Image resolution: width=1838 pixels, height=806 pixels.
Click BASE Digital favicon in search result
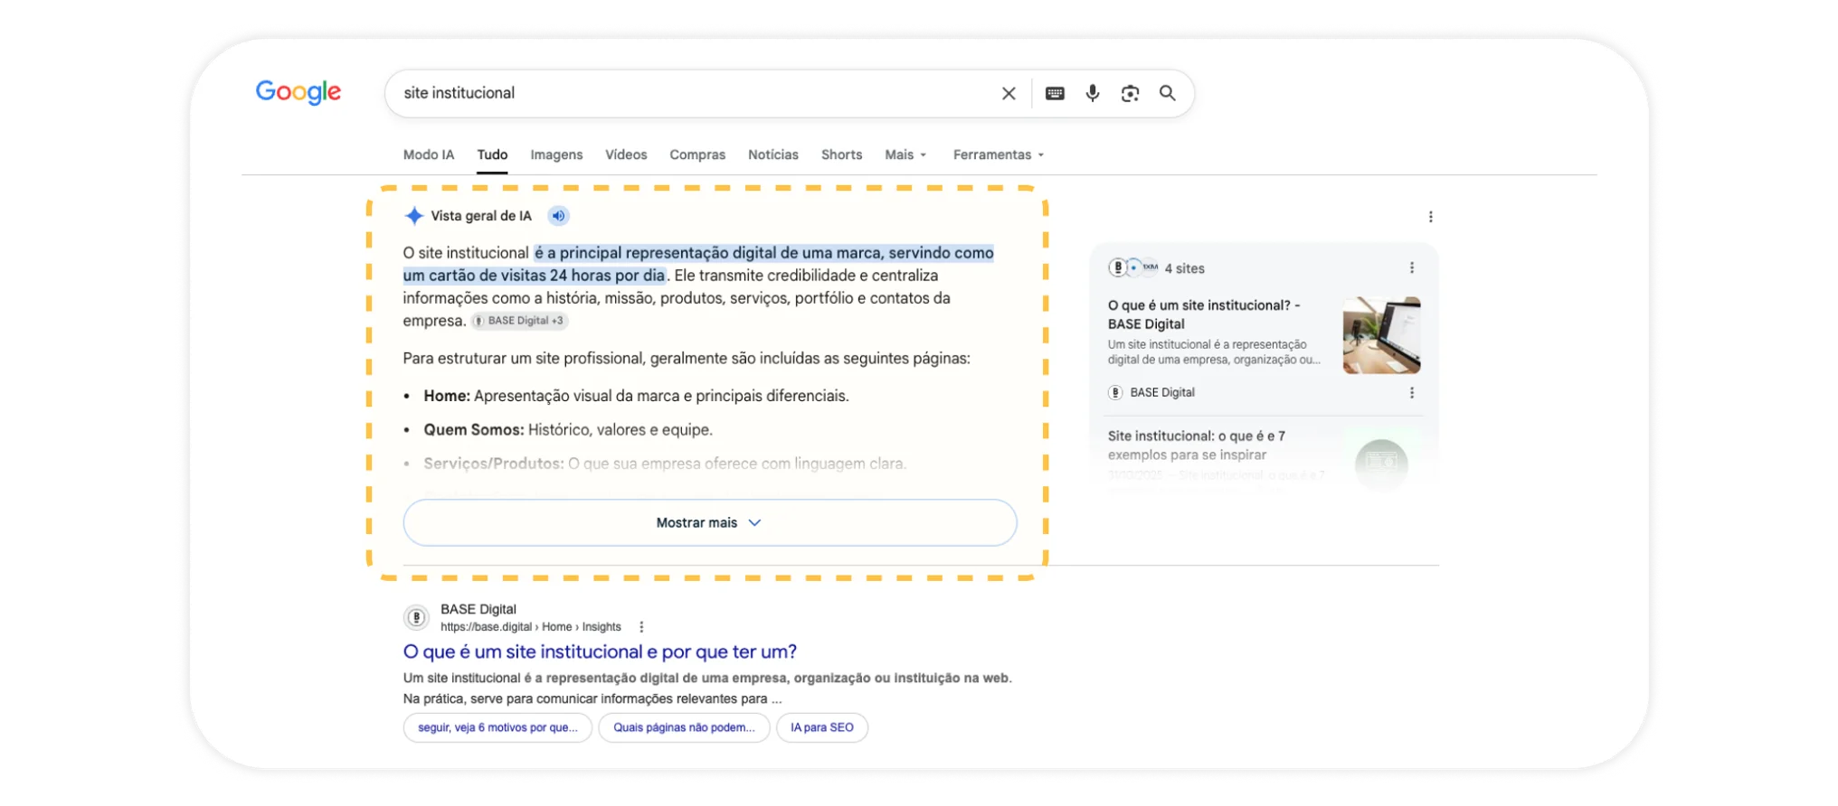point(416,617)
